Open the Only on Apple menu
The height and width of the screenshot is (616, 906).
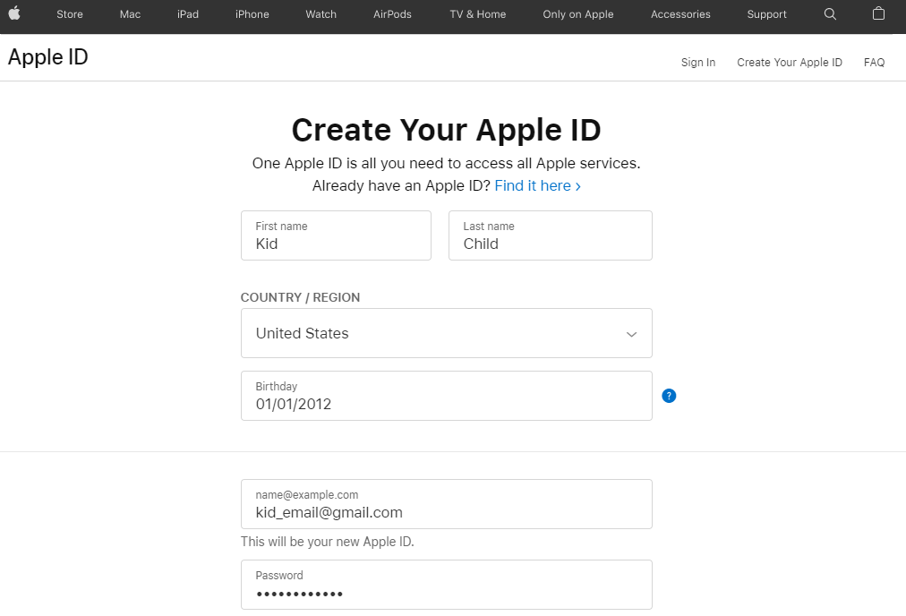tap(577, 13)
